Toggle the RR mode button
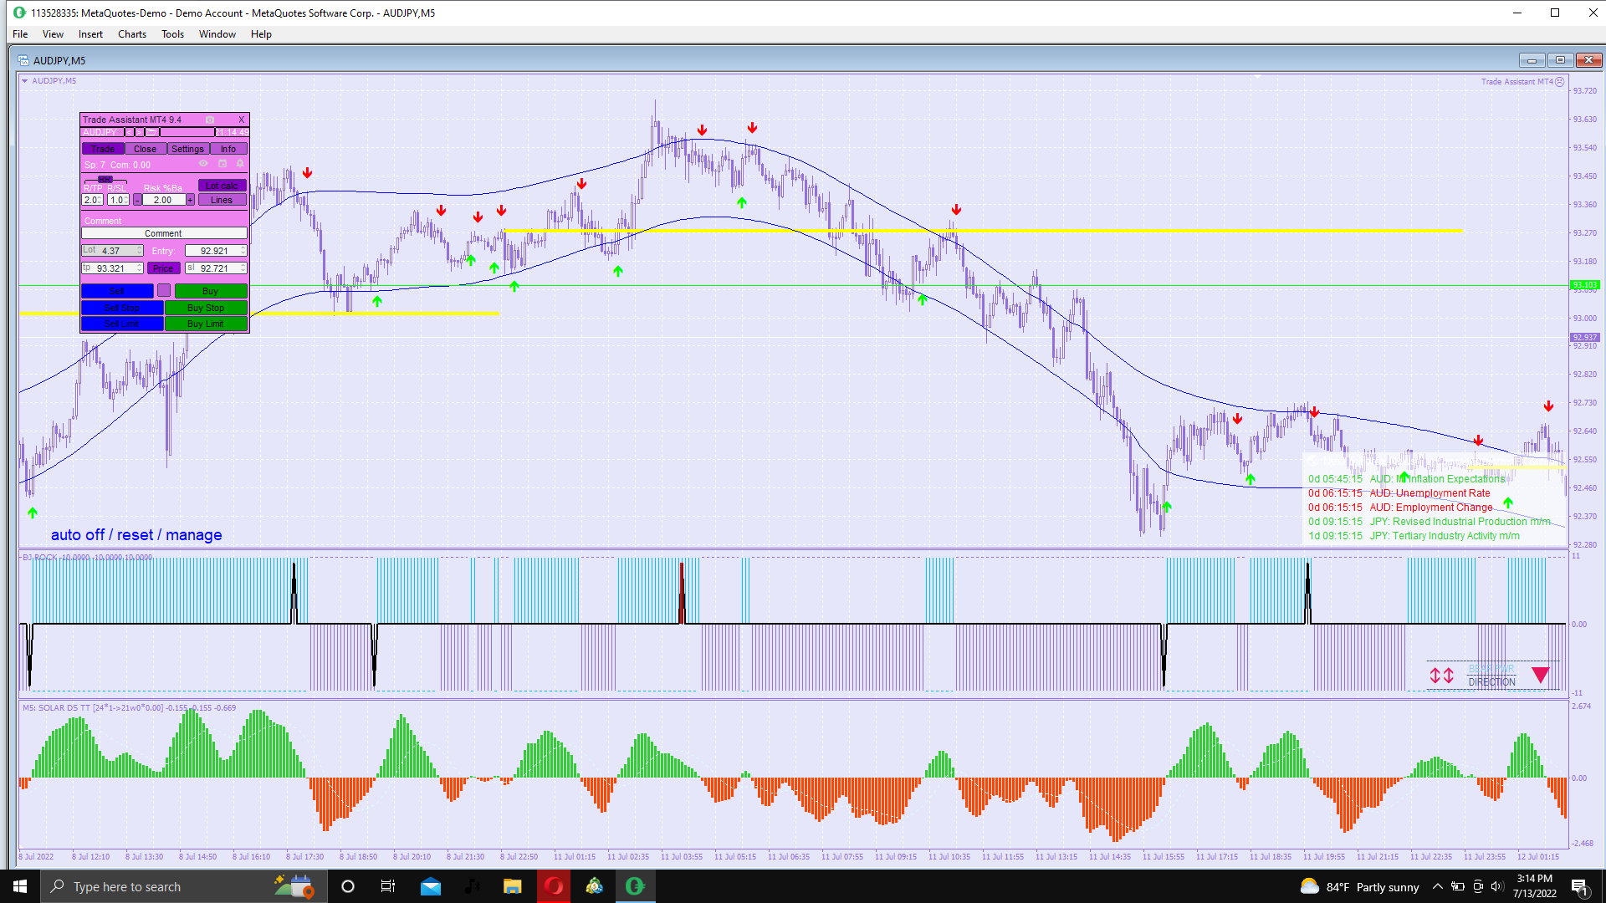Viewport: 1606px width, 903px height. click(x=105, y=180)
